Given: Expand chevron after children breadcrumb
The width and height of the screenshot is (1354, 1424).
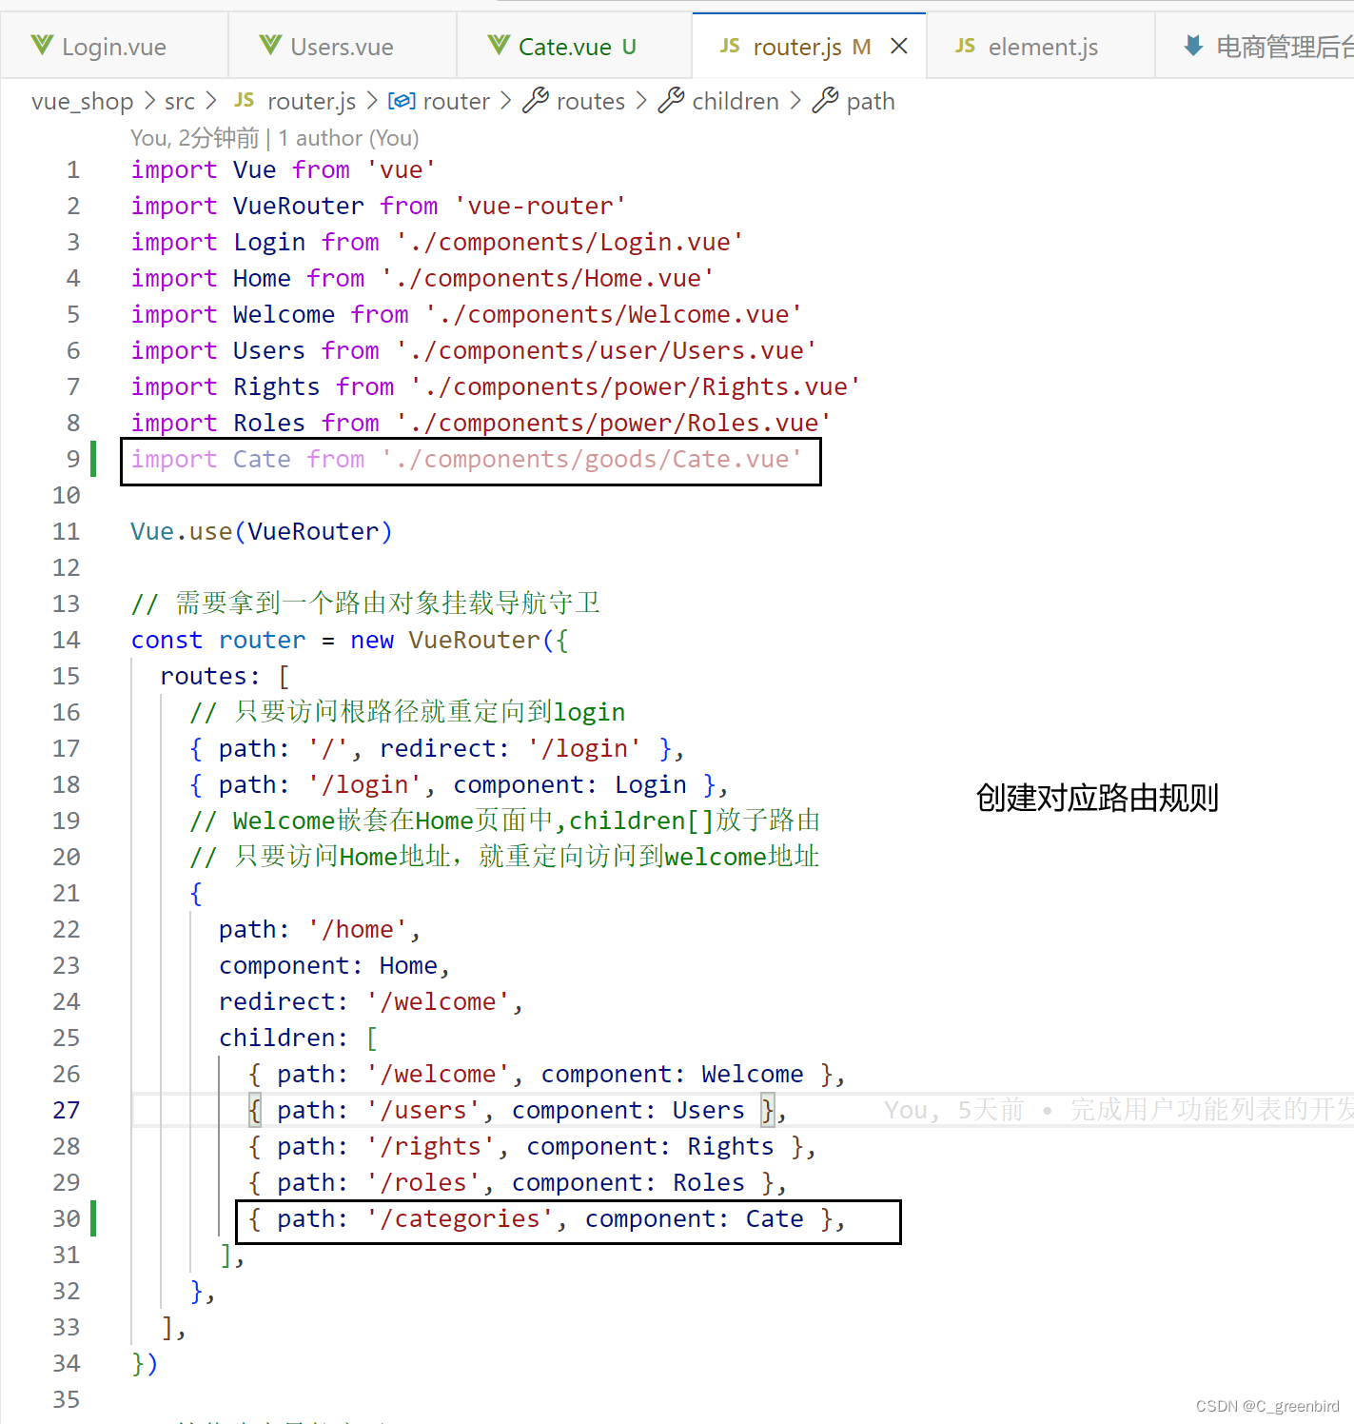Looking at the screenshot, I should point(795,100).
